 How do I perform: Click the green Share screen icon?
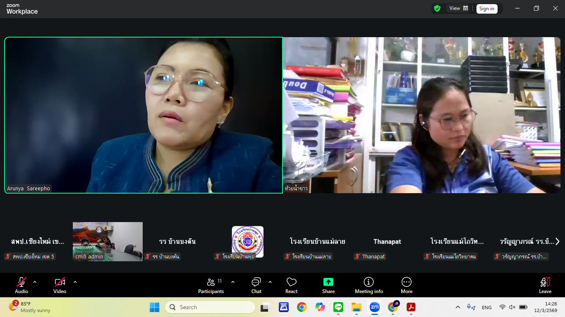point(328,282)
